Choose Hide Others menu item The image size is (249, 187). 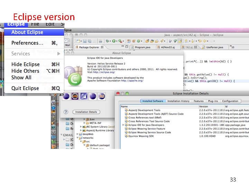coord(34,71)
